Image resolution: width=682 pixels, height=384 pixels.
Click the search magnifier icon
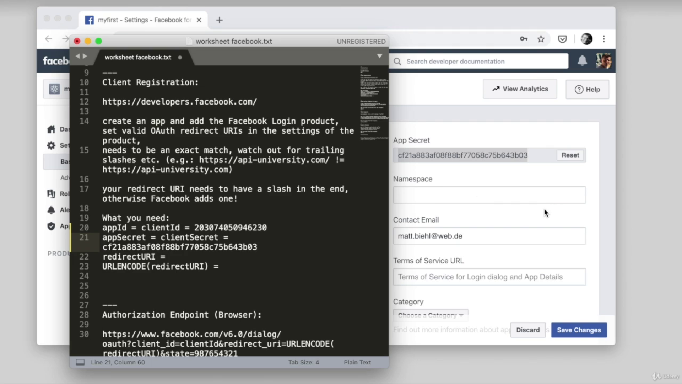click(397, 62)
